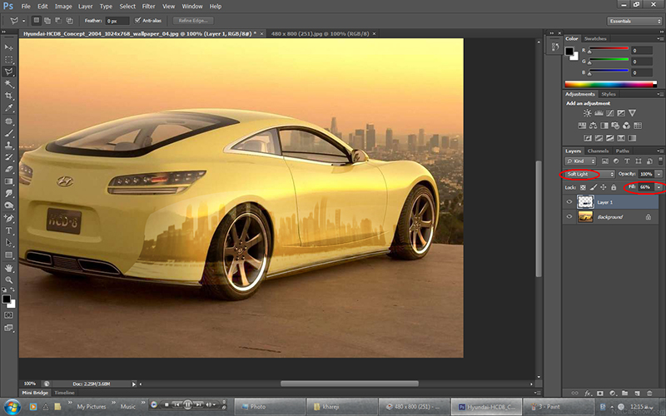
Task: Toggle lock image pixels brush icon
Action: (x=594, y=187)
